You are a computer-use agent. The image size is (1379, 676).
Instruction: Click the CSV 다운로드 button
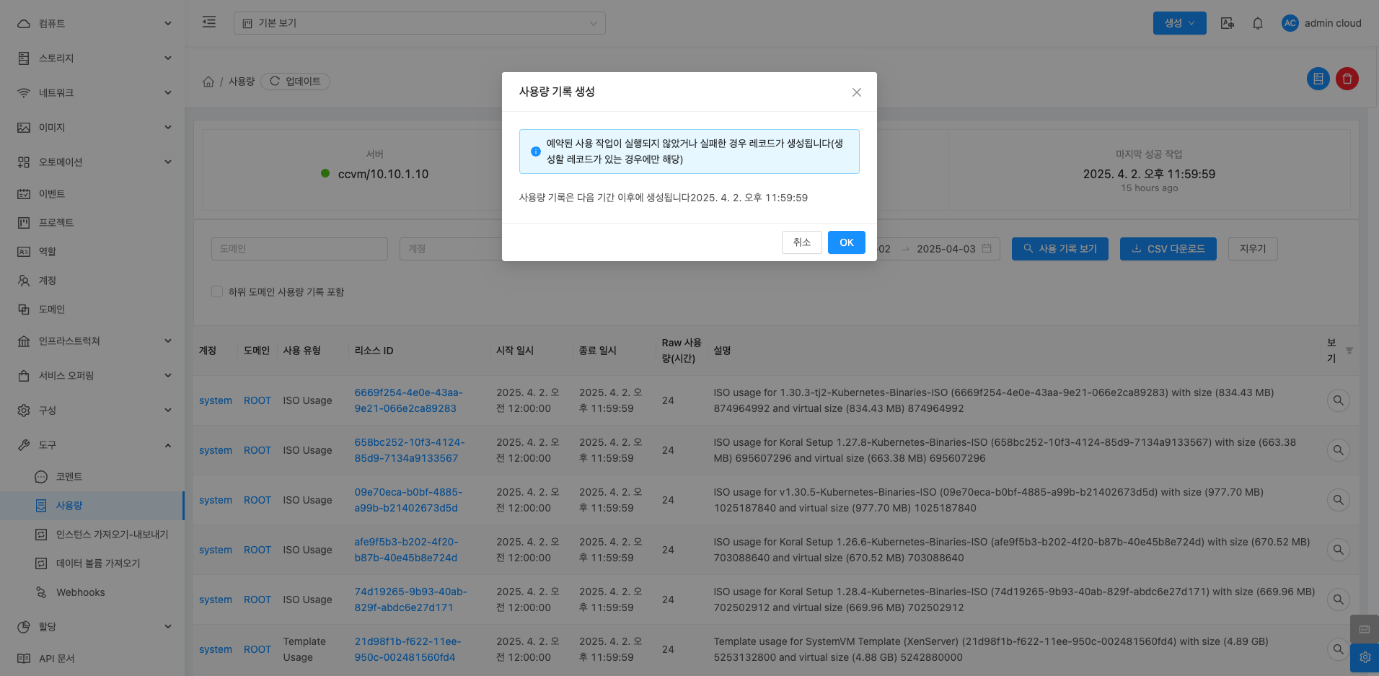tap(1168, 249)
